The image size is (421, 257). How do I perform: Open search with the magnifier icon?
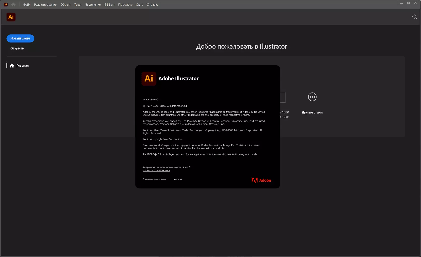(x=415, y=17)
